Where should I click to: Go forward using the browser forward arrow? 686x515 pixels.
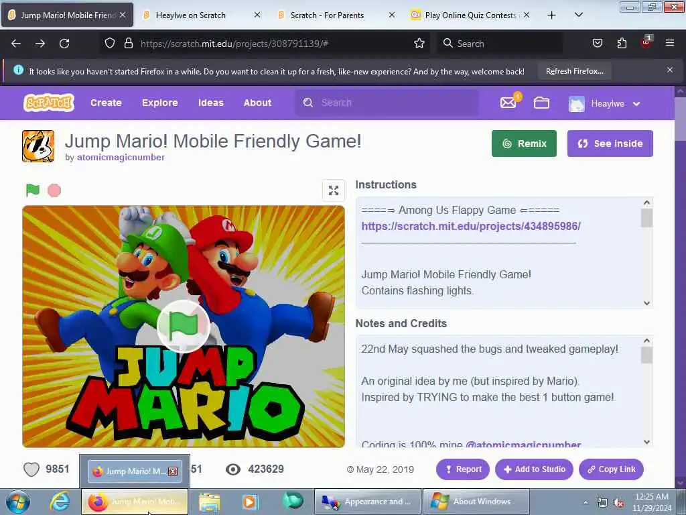click(40, 44)
